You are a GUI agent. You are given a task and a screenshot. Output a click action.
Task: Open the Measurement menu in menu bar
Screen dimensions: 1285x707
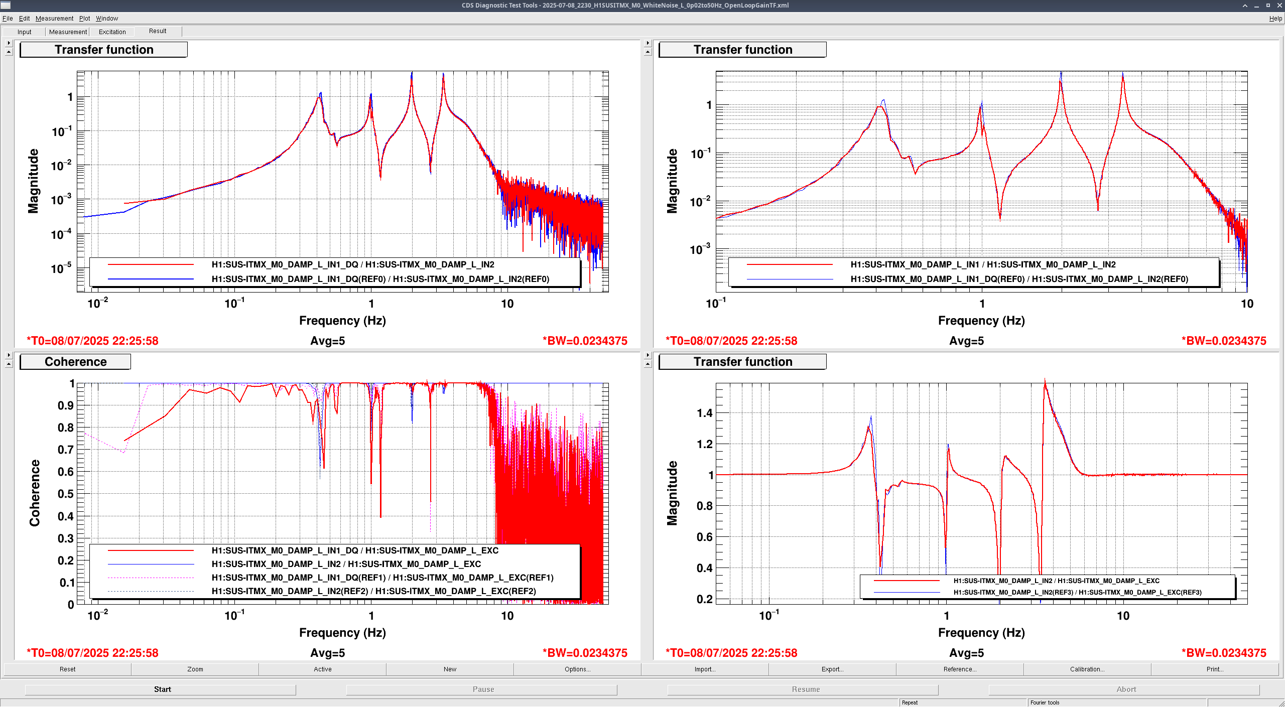point(54,19)
